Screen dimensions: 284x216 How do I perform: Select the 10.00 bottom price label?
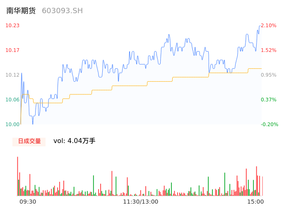[x=12, y=124]
